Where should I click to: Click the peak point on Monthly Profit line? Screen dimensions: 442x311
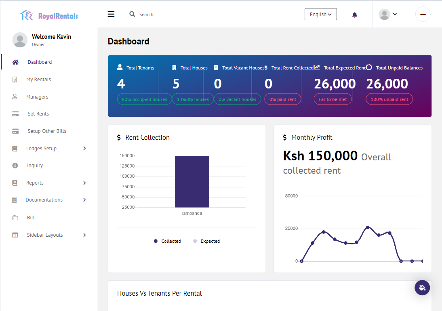tap(368, 227)
